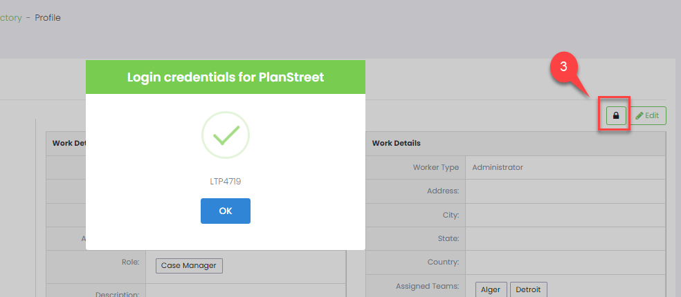Image resolution: width=681 pixels, height=297 pixels.
Task: Click the pencil icon on Edit
Action: [x=639, y=116]
